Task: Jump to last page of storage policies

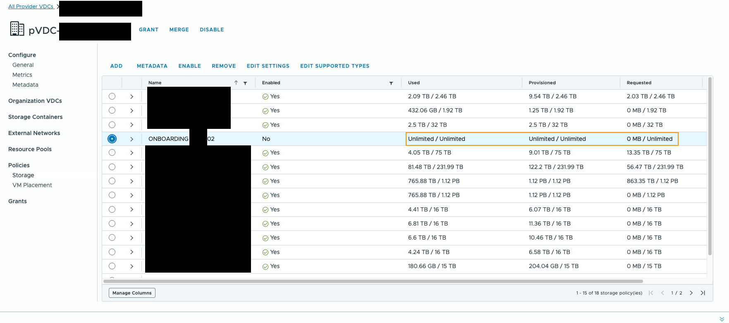Action: pyautogui.click(x=703, y=293)
